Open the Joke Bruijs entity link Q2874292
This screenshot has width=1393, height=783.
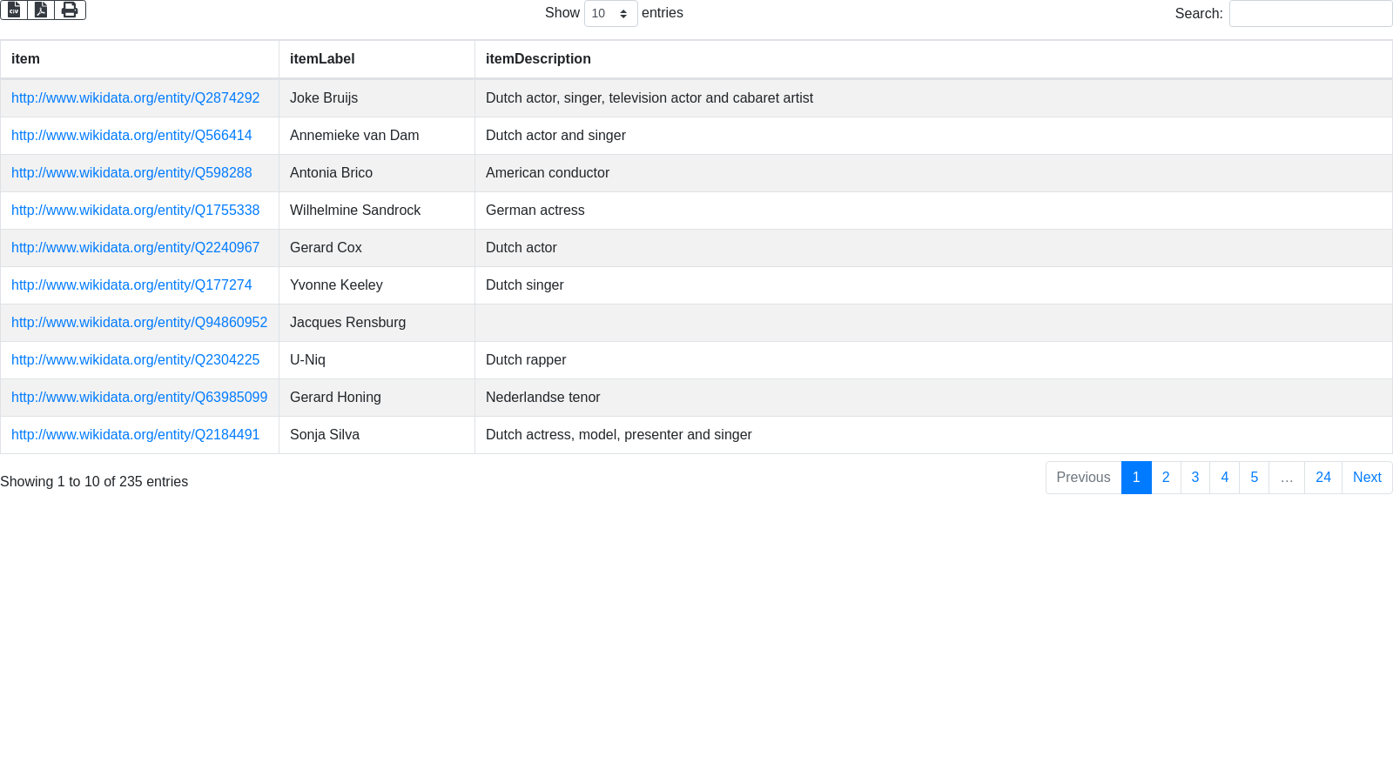(135, 98)
